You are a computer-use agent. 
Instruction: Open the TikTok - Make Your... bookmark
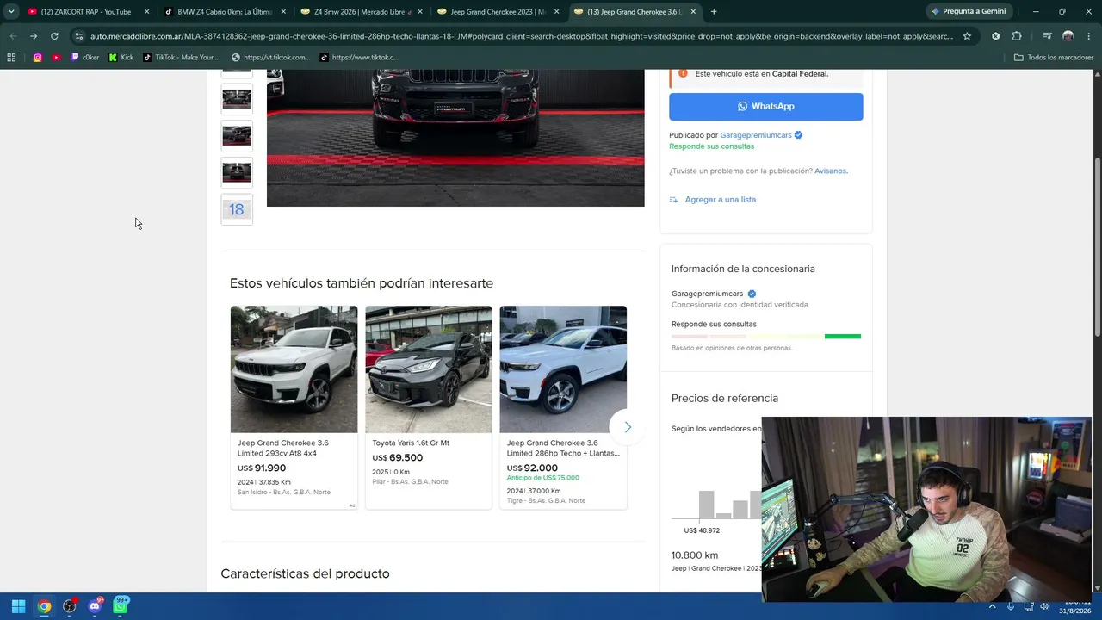181,58
